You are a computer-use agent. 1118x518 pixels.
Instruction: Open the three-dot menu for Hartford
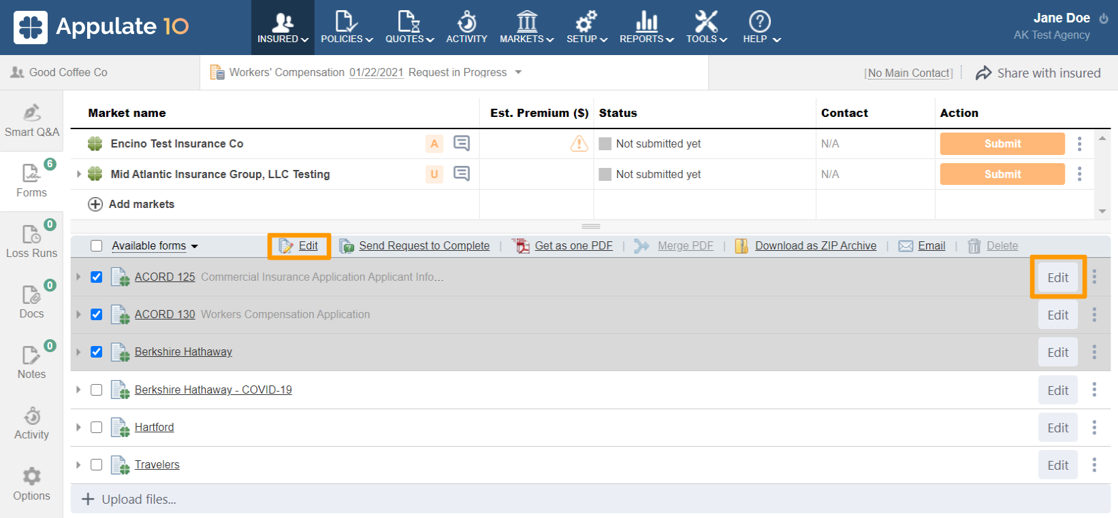click(1094, 427)
